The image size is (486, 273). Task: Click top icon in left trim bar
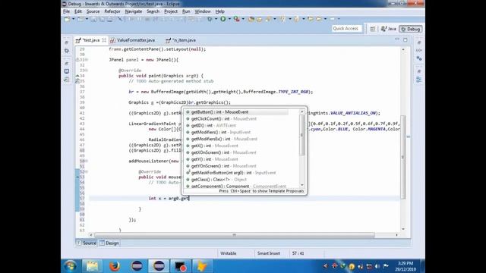(x=67, y=42)
